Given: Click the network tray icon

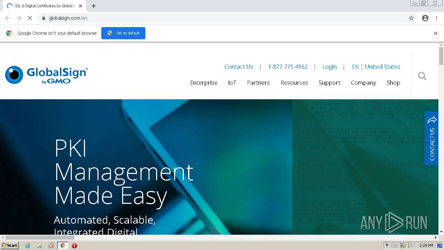Looking at the screenshot, I should click(403, 245).
